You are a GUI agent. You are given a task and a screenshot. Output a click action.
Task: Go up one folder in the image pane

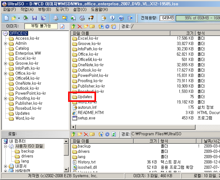[x=73, y=26]
